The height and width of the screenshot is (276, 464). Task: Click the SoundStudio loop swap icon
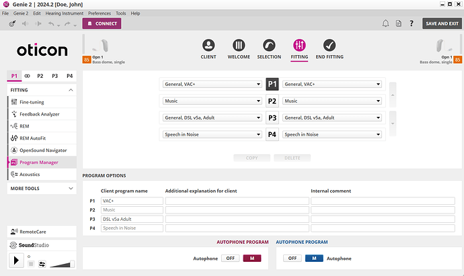[x=42, y=264]
